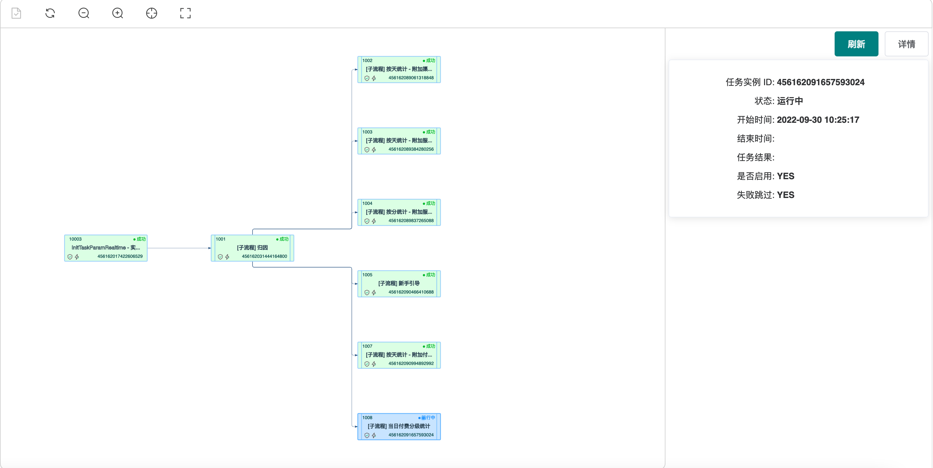The width and height of the screenshot is (933, 468).
Task: Click instance ID on node 1004
Action: pos(411,221)
